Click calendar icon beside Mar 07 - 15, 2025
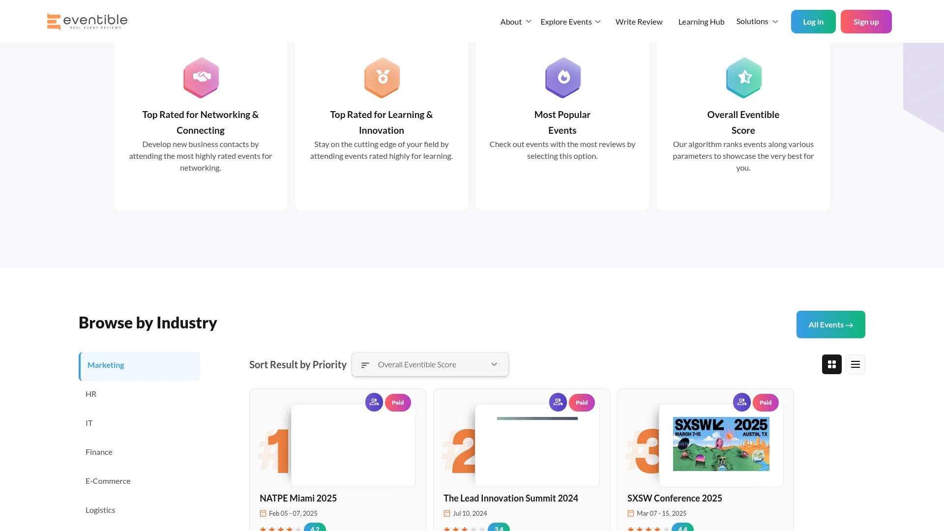 [x=631, y=513]
